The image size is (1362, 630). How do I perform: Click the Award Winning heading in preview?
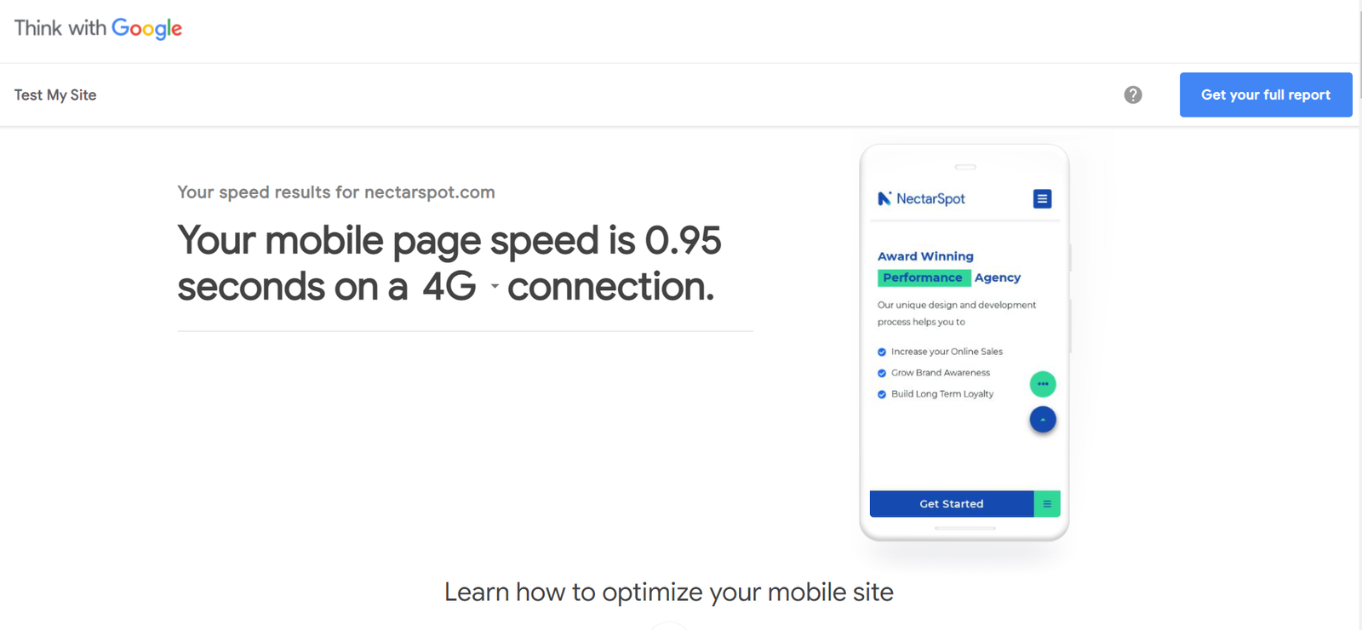click(925, 256)
